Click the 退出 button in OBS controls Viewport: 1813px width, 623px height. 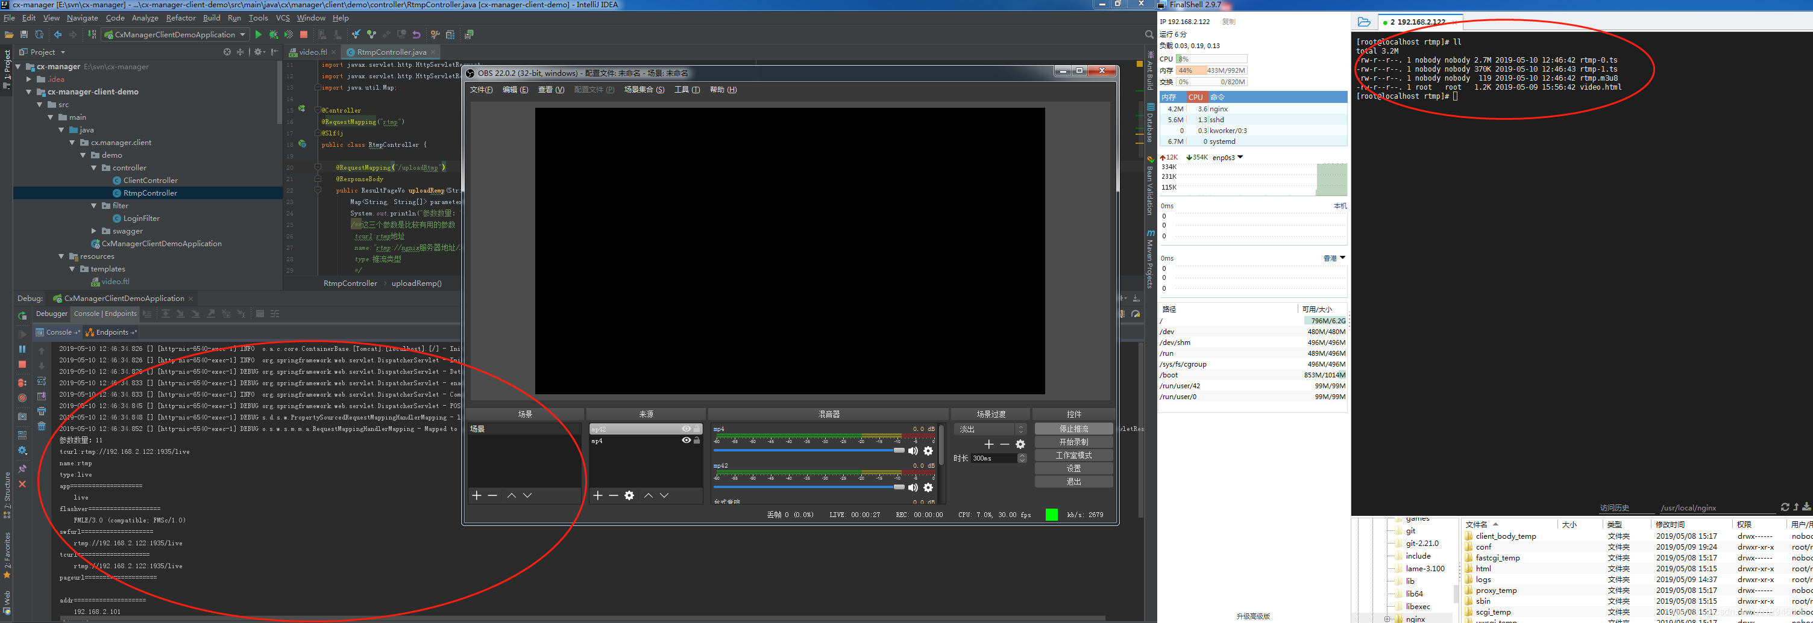coord(1074,482)
